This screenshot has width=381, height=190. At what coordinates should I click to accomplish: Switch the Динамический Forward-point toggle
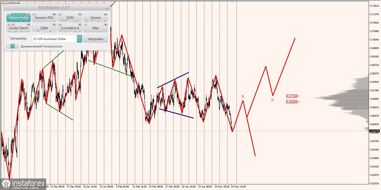point(13,46)
